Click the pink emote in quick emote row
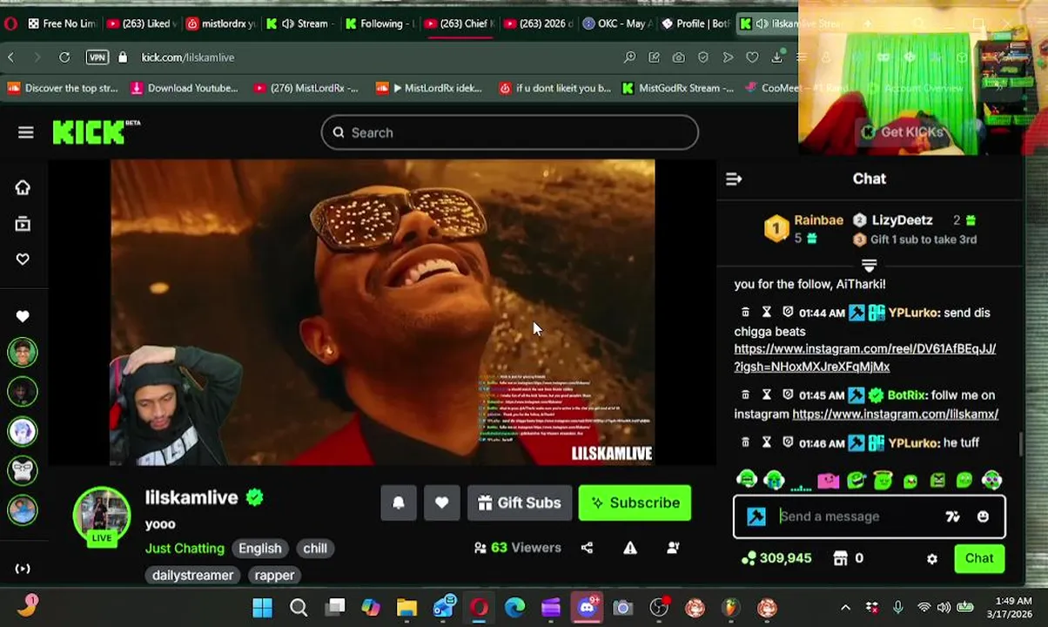This screenshot has height=627, width=1048. pyautogui.click(x=828, y=481)
